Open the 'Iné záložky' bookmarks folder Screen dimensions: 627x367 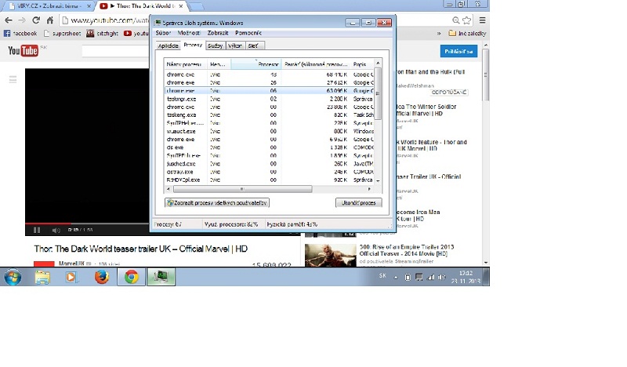click(467, 33)
